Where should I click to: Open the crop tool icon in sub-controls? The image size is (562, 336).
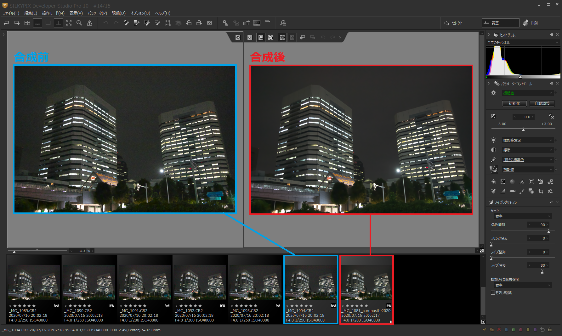pos(541,191)
